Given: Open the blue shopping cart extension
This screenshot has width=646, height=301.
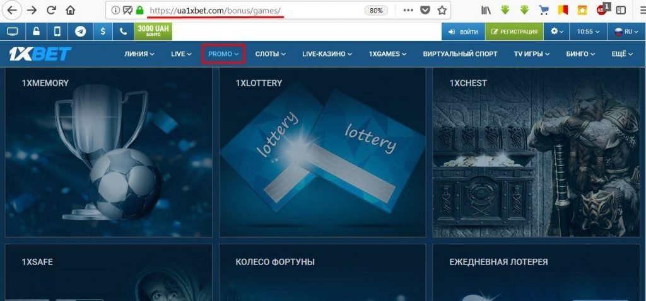Looking at the screenshot, I should tap(543, 10).
